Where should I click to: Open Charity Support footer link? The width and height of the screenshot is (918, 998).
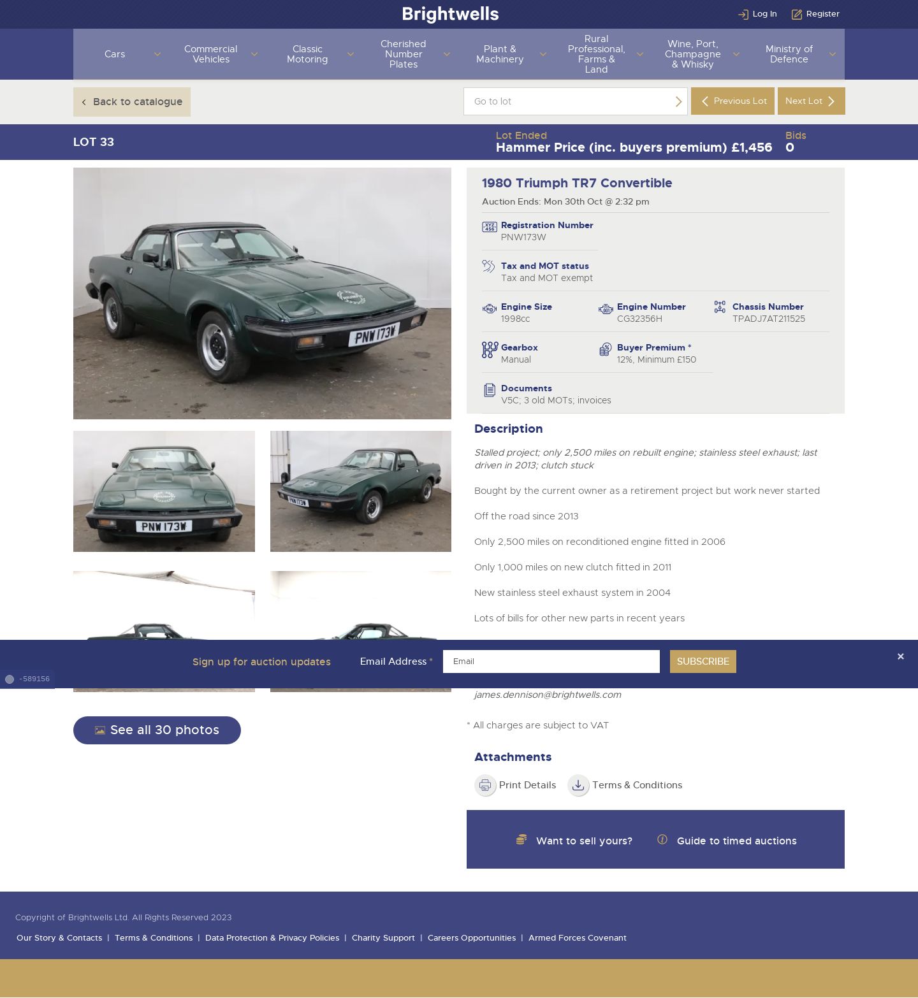(x=383, y=938)
